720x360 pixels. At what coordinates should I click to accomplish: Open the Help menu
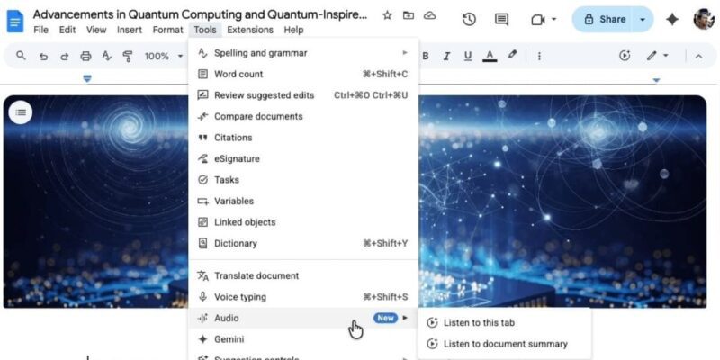(293, 30)
